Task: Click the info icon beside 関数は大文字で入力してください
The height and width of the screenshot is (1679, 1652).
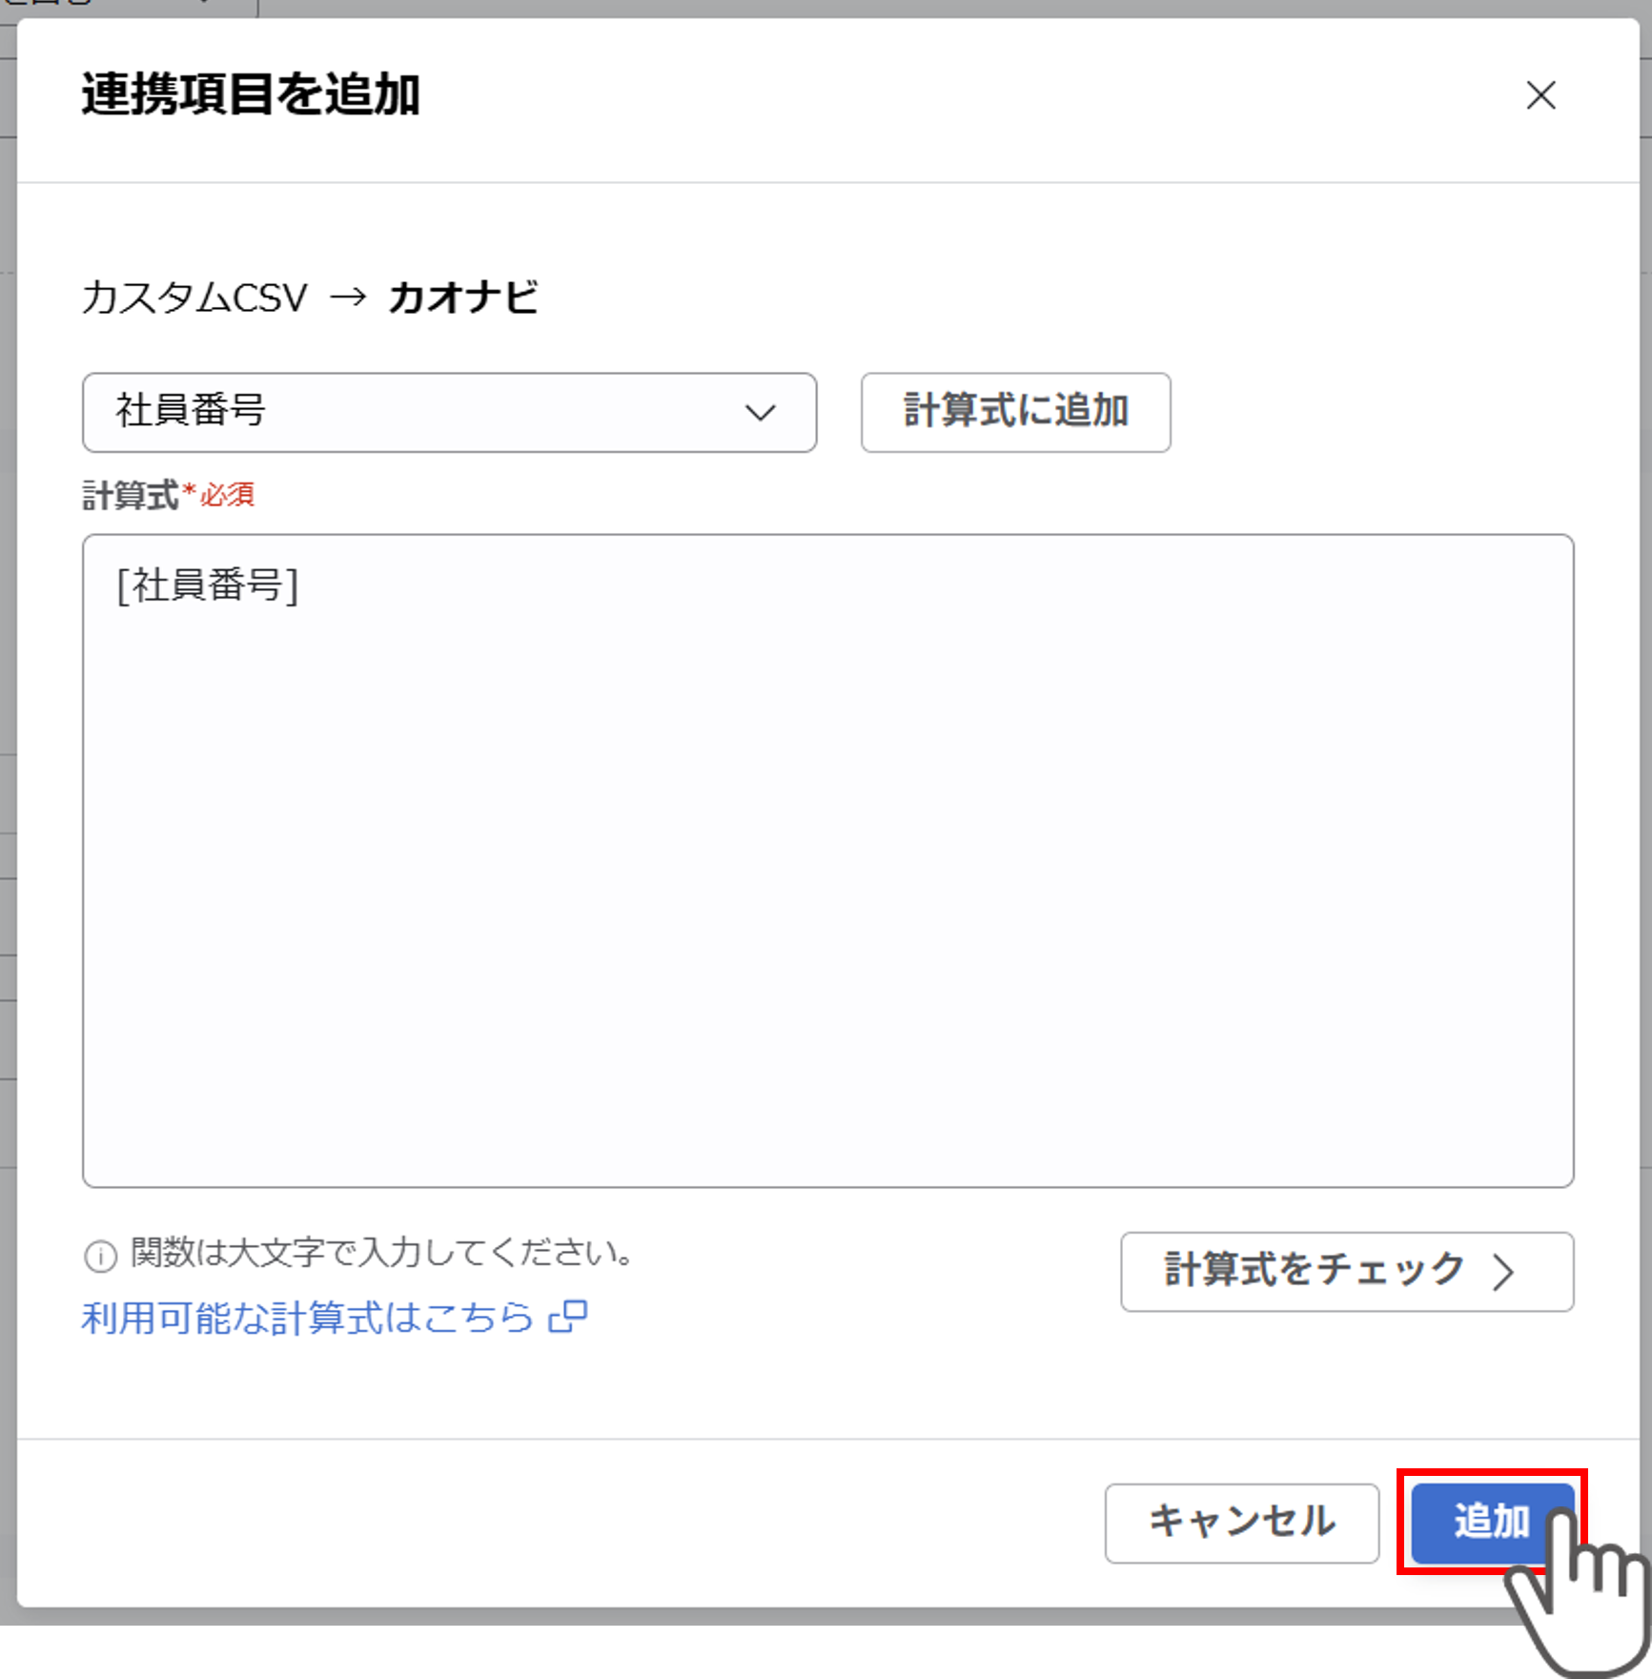Action: (x=100, y=1256)
